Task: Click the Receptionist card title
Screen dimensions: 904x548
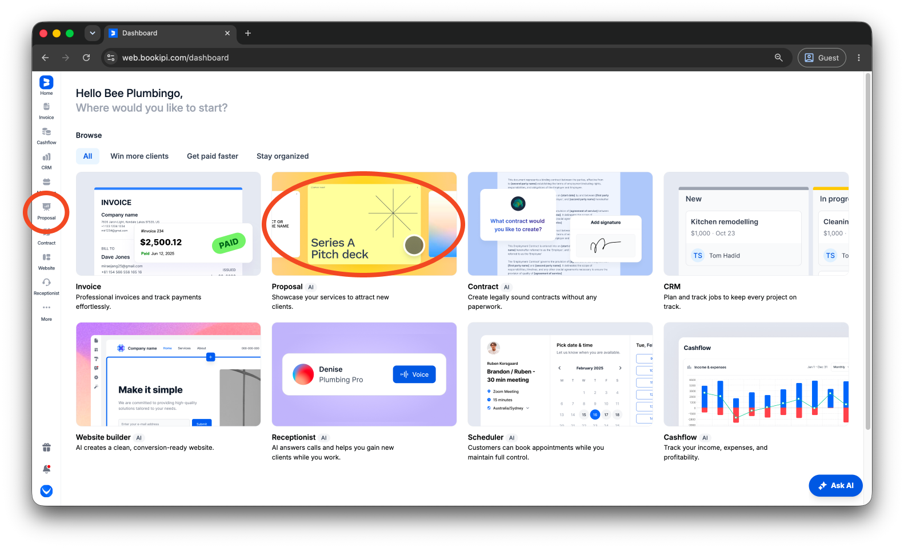Action: 294,438
